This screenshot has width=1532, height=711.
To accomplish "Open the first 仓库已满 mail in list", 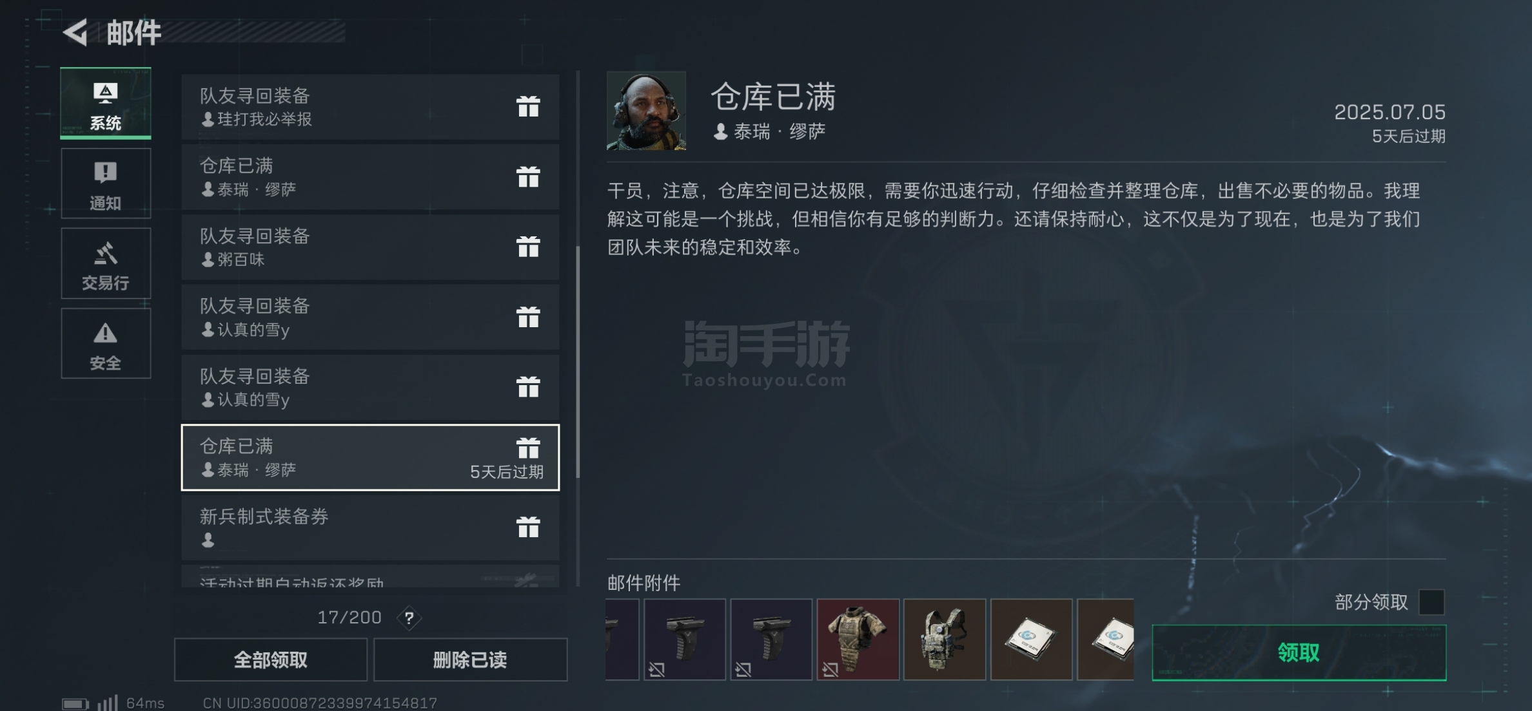I will point(370,176).
